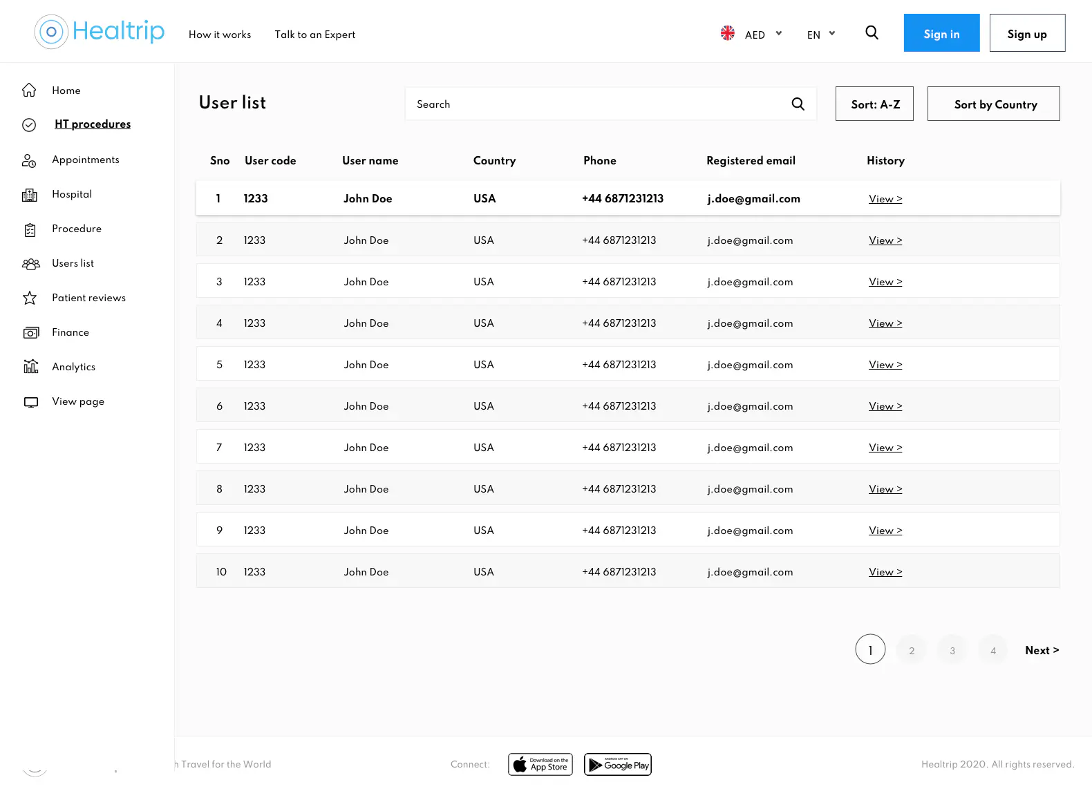The width and height of the screenshot is (1092, 791).
Task: Open View history link in row 10
Action: pos(885,572)
